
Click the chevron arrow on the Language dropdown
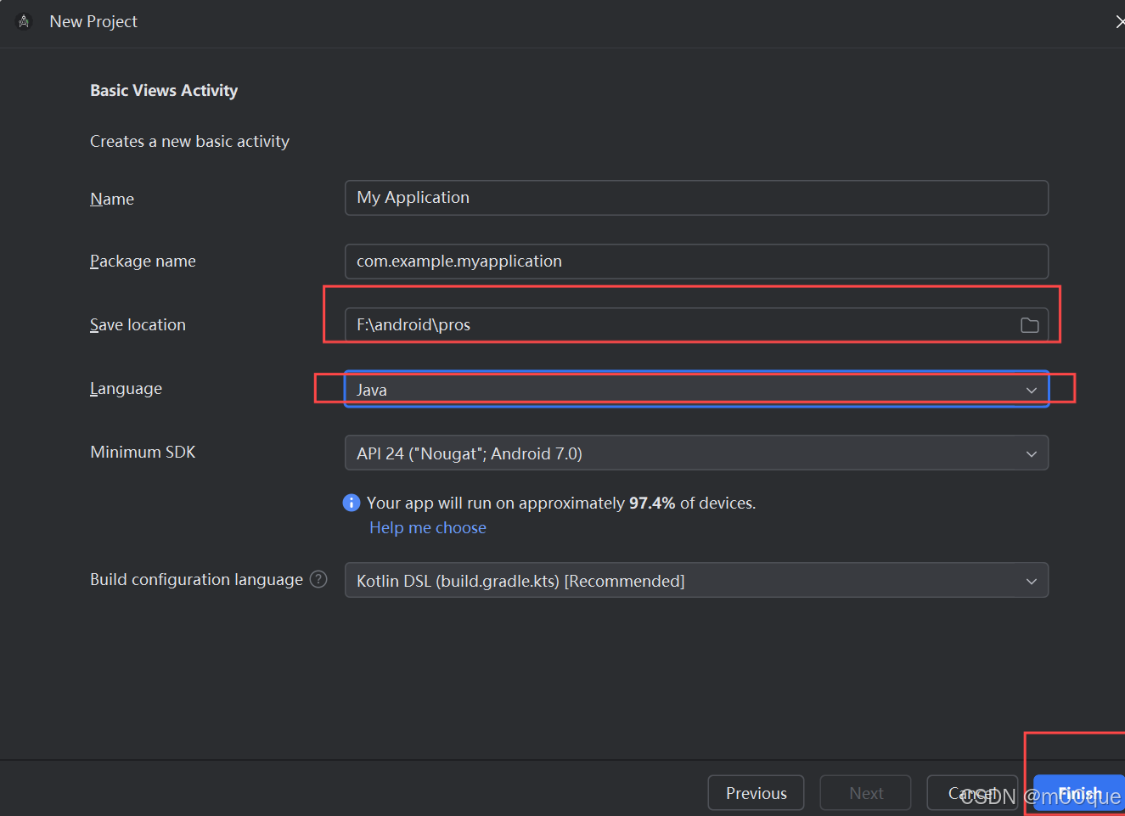tap(1031, 390)
